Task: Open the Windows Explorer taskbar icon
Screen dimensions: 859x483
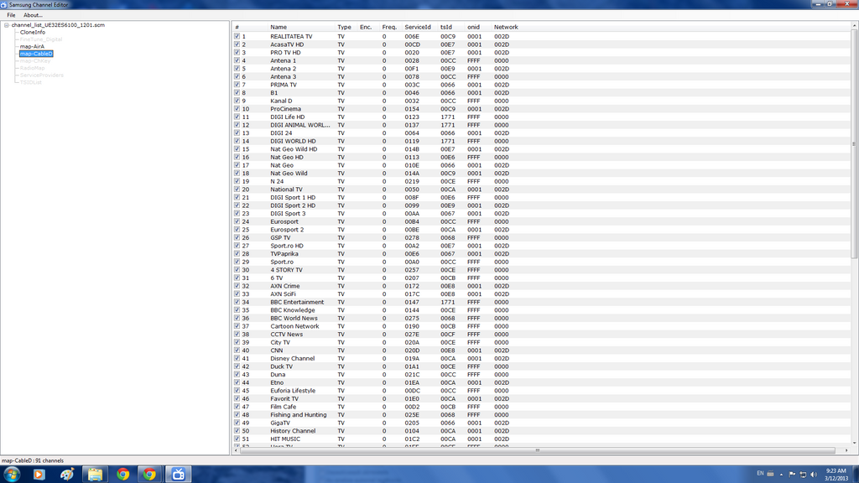Action: point(96,474)
